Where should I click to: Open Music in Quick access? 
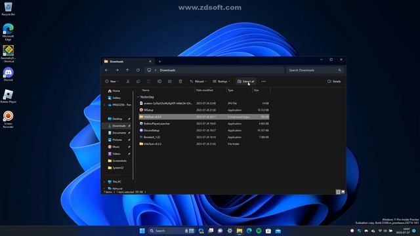click(x=116, y=147)
